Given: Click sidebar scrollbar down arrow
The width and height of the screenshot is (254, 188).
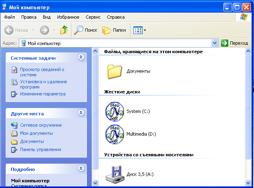Looking at the screenshot, I should (x=95, y=183).
